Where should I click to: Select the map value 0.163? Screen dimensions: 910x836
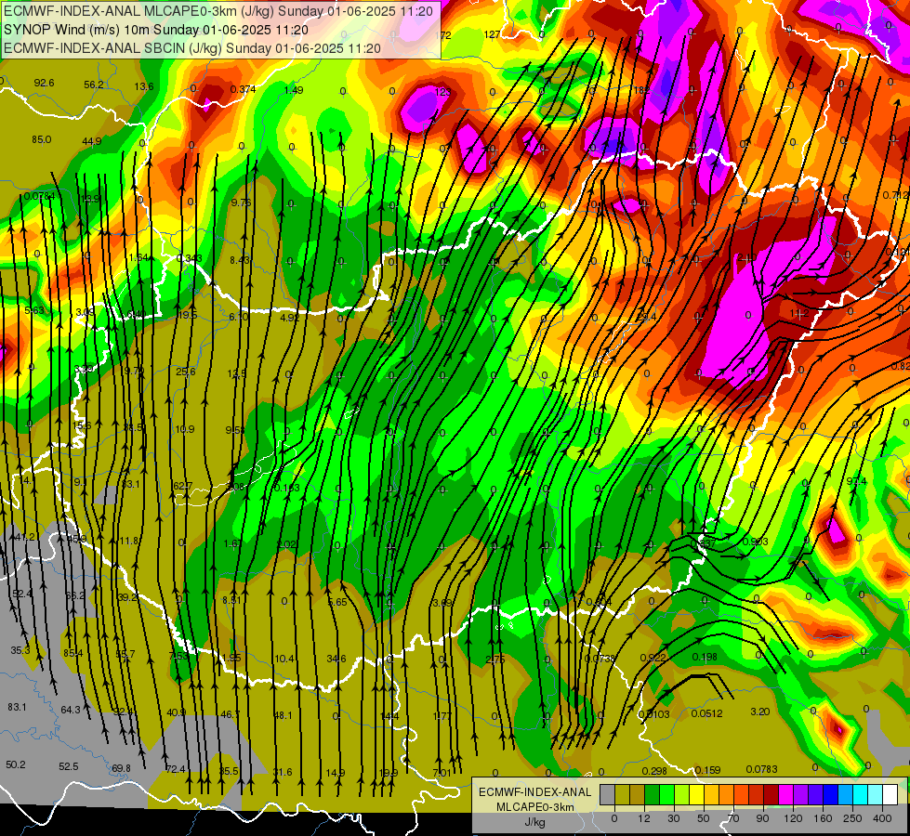(x=287, y=488)
